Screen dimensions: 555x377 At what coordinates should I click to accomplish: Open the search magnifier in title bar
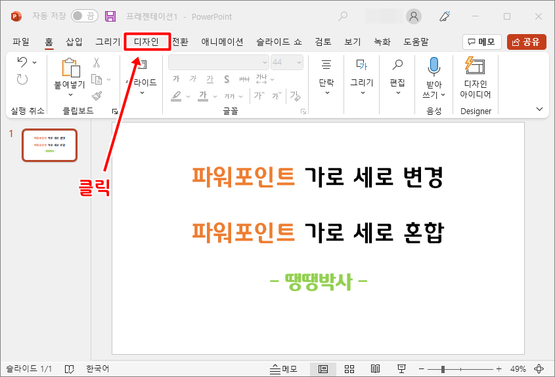click(343, 16)
